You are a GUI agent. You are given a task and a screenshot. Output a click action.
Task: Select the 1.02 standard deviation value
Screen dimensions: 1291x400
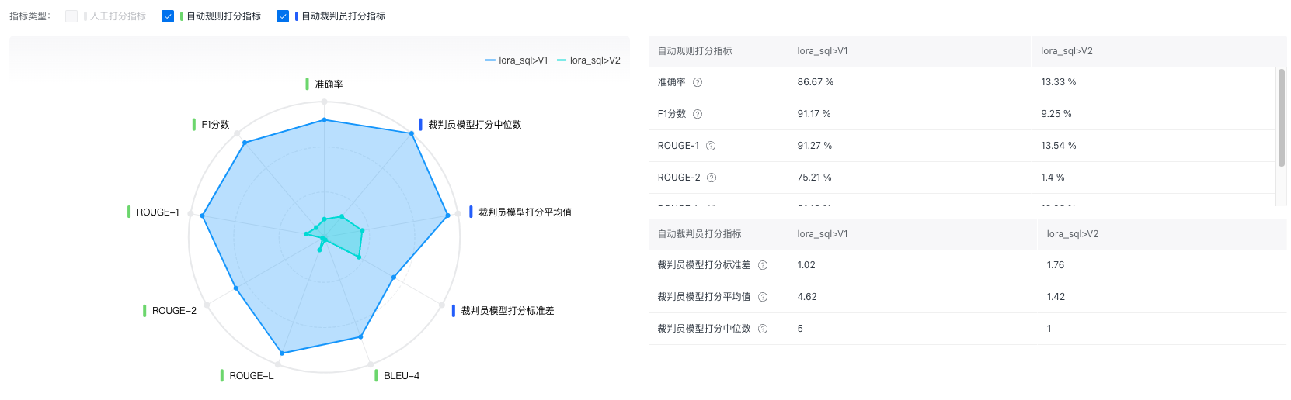click(806, 265)
